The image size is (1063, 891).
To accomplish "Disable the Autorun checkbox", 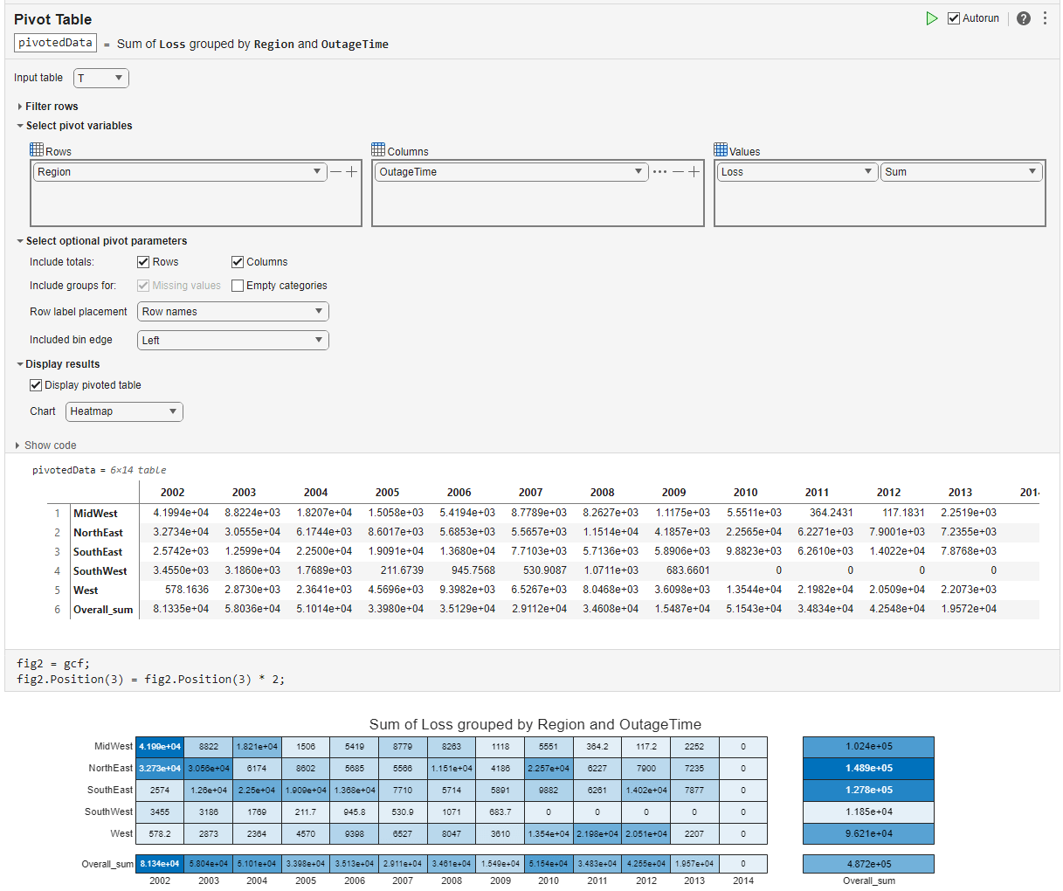I will click(x=952, y=17).
